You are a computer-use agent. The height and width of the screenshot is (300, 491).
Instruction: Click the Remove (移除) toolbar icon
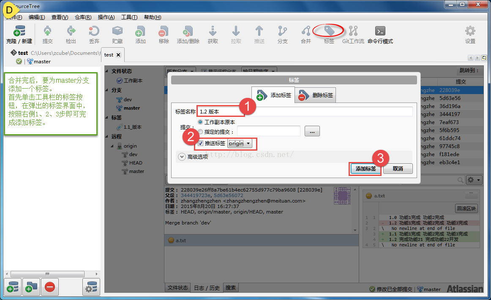tap(164, 31)
